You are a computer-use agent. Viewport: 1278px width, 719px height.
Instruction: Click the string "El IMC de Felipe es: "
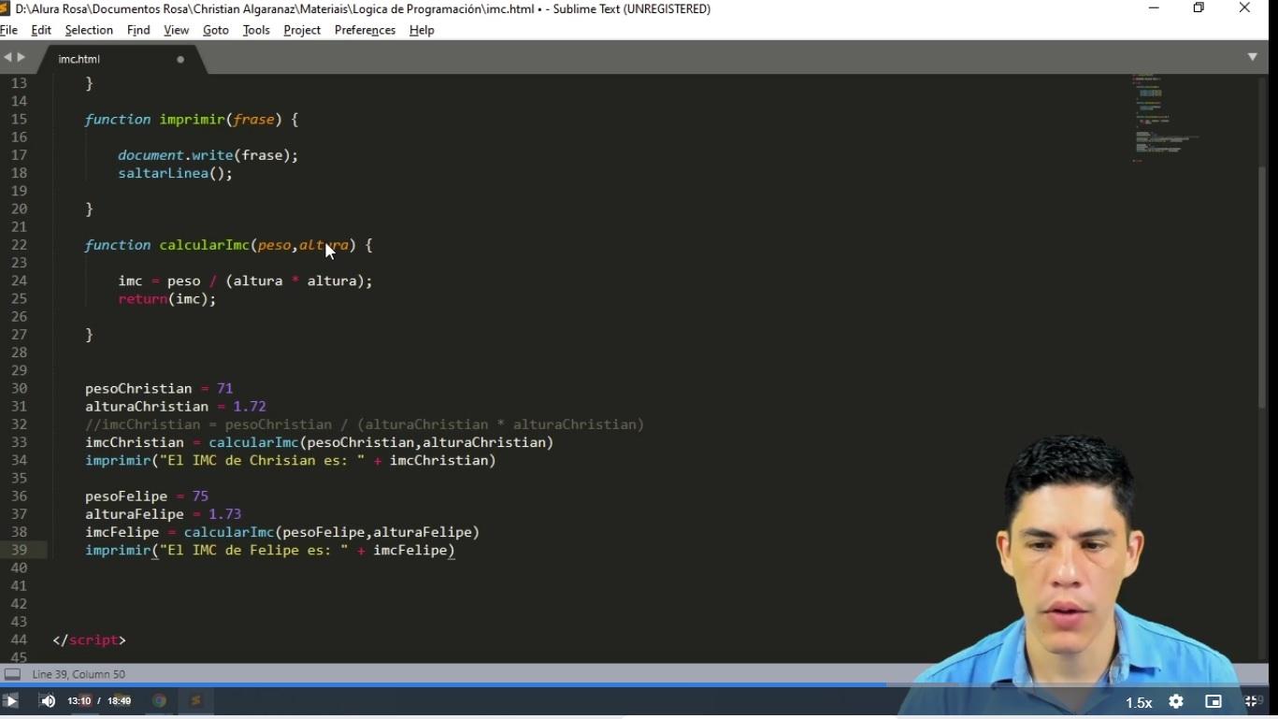(x=253, y=550)
